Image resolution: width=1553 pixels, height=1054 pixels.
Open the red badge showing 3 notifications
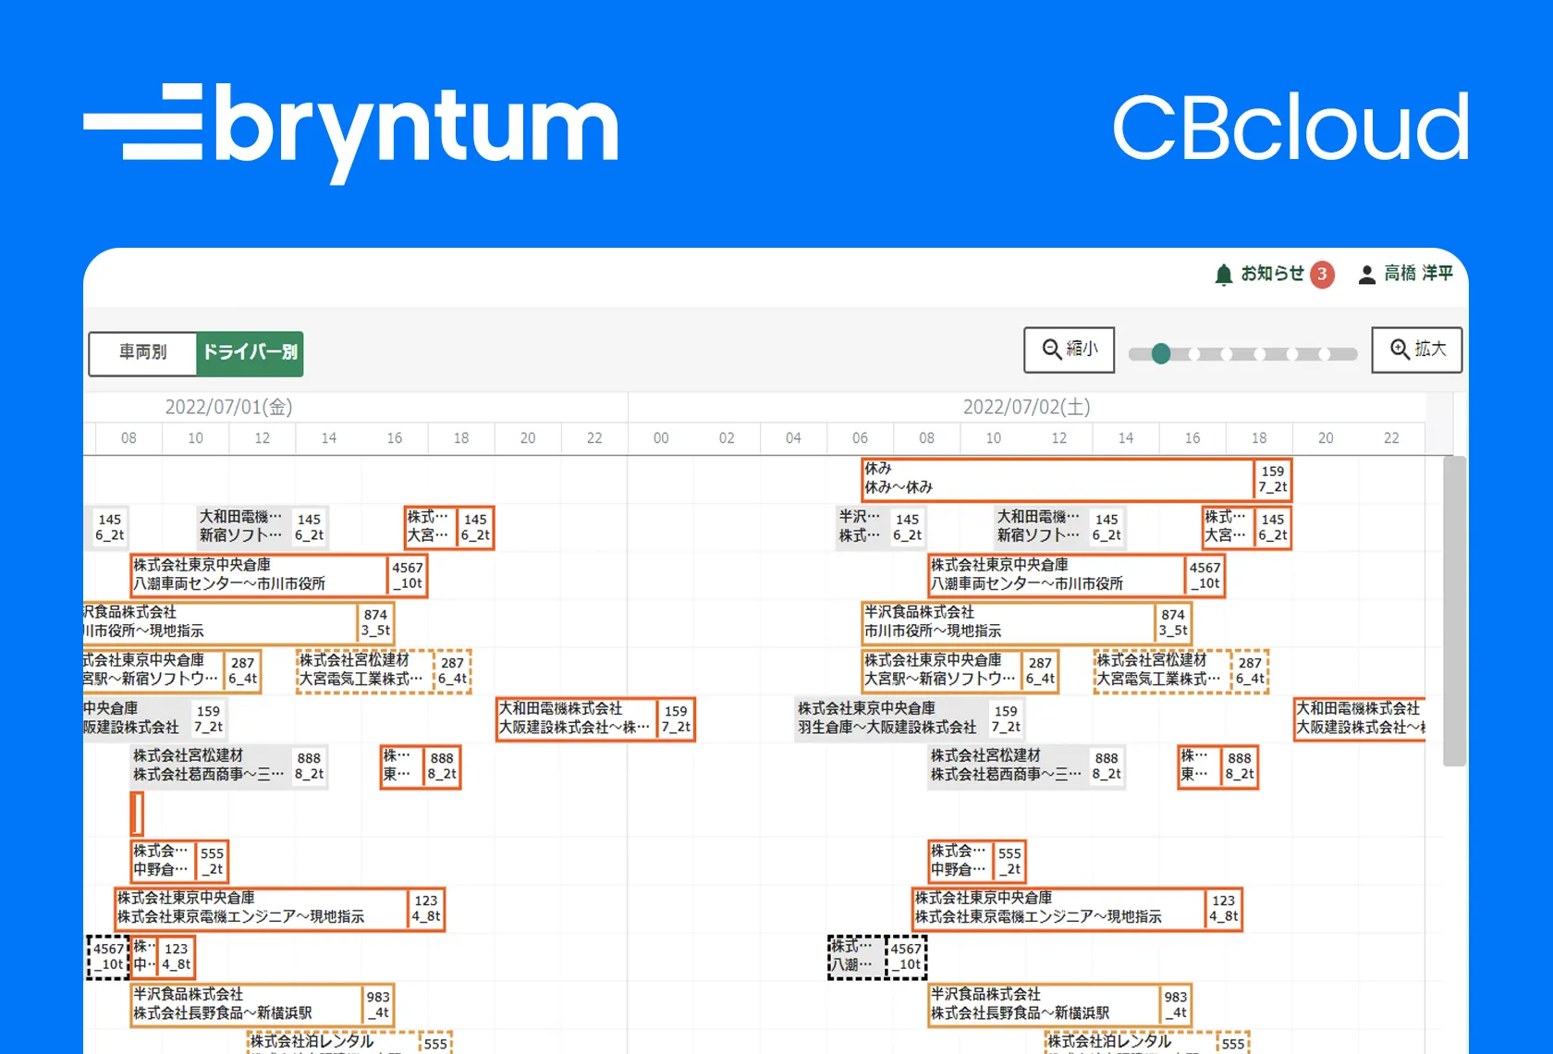[x=1322, y=275]
